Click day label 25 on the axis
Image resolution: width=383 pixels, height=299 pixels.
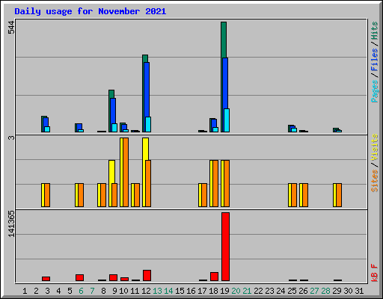pyautogui.click(x=292, y=291)
